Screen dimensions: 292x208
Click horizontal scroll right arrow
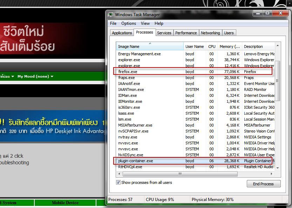pos(272,174)
